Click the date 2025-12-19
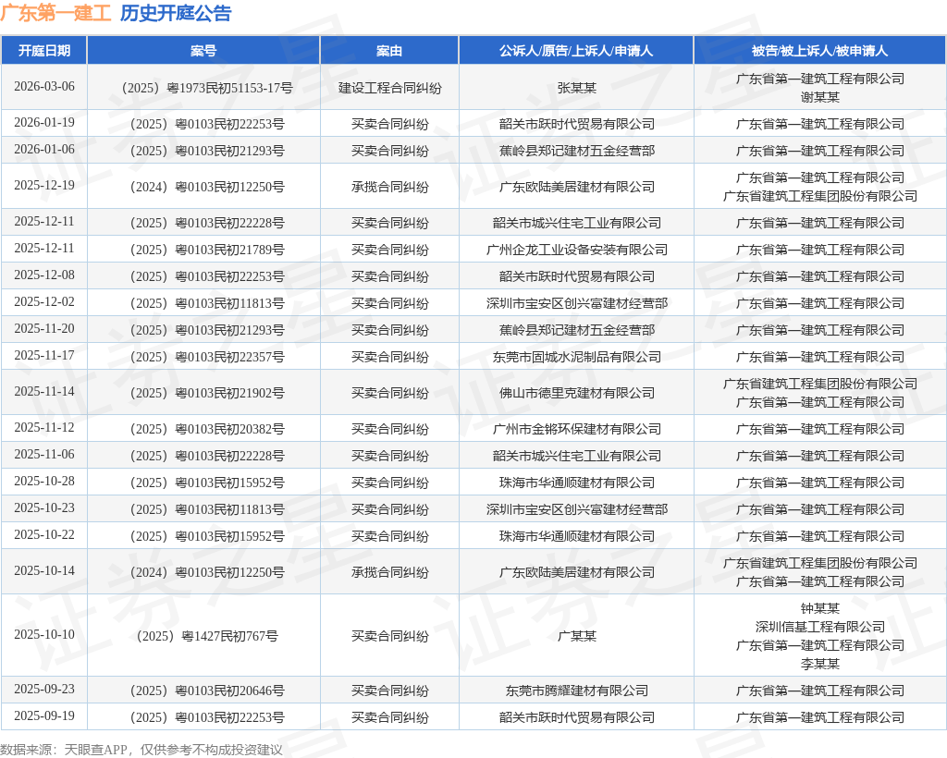 (44, 185)
